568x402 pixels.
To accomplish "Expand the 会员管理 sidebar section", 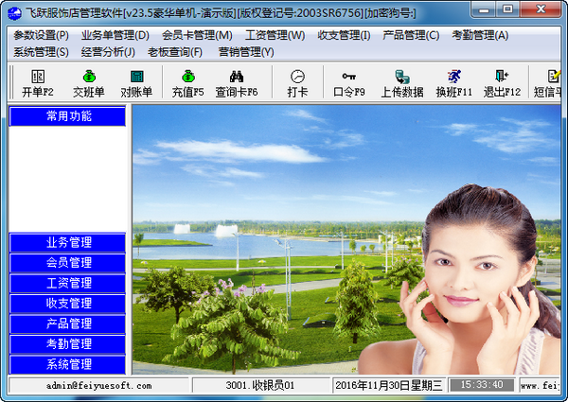I will click(68, 263).
